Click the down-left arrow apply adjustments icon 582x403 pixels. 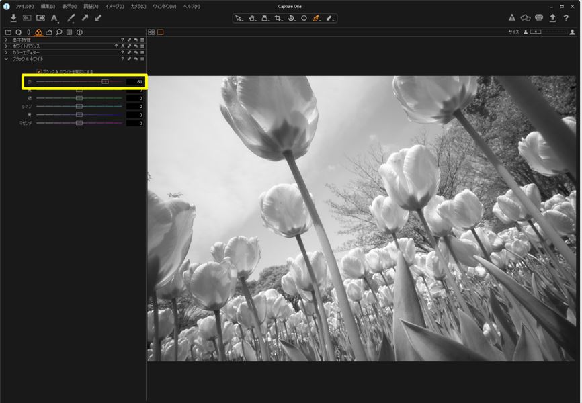pos(98,18)
